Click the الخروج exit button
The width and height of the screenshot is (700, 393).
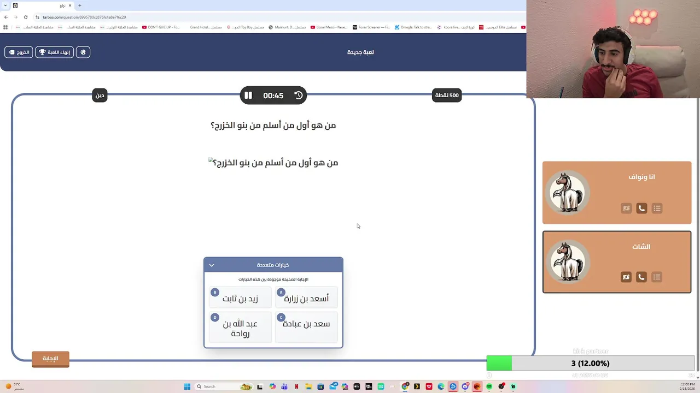19,52
